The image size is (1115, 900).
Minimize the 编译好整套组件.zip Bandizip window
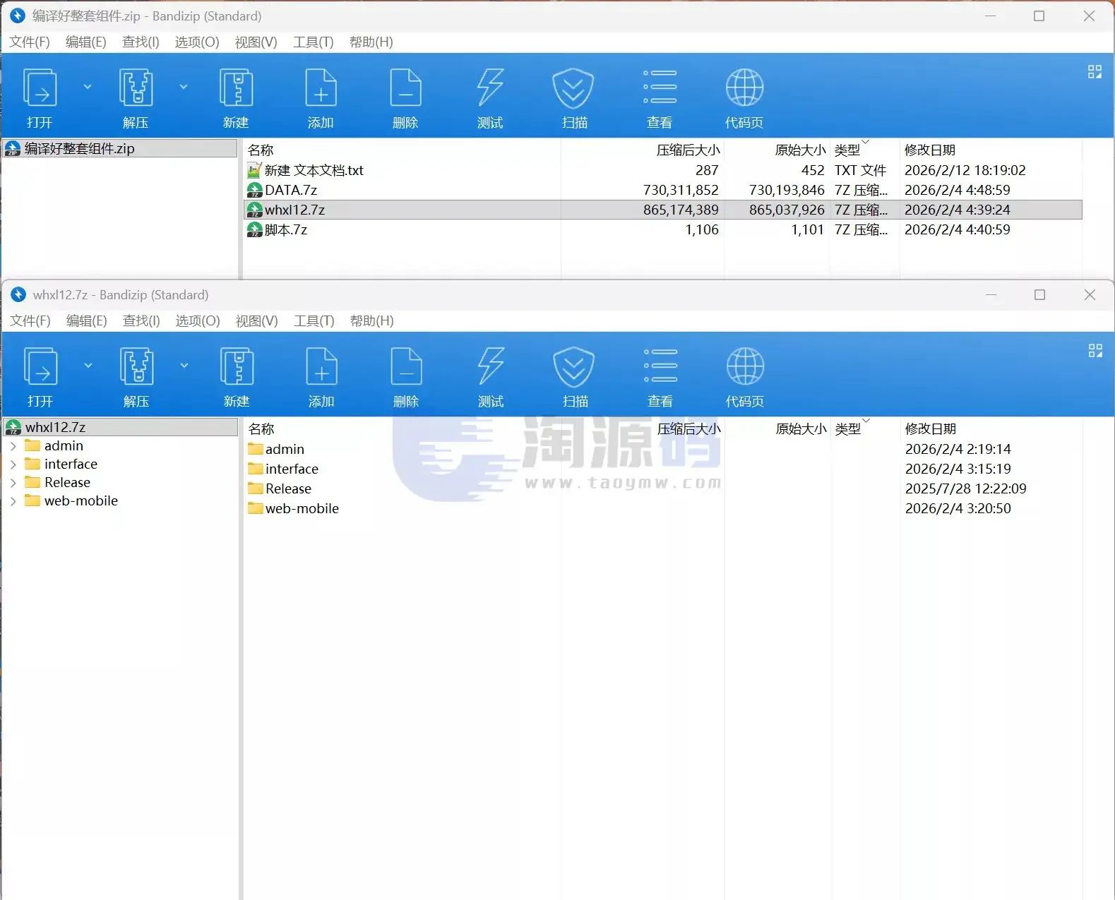[990, 16]
